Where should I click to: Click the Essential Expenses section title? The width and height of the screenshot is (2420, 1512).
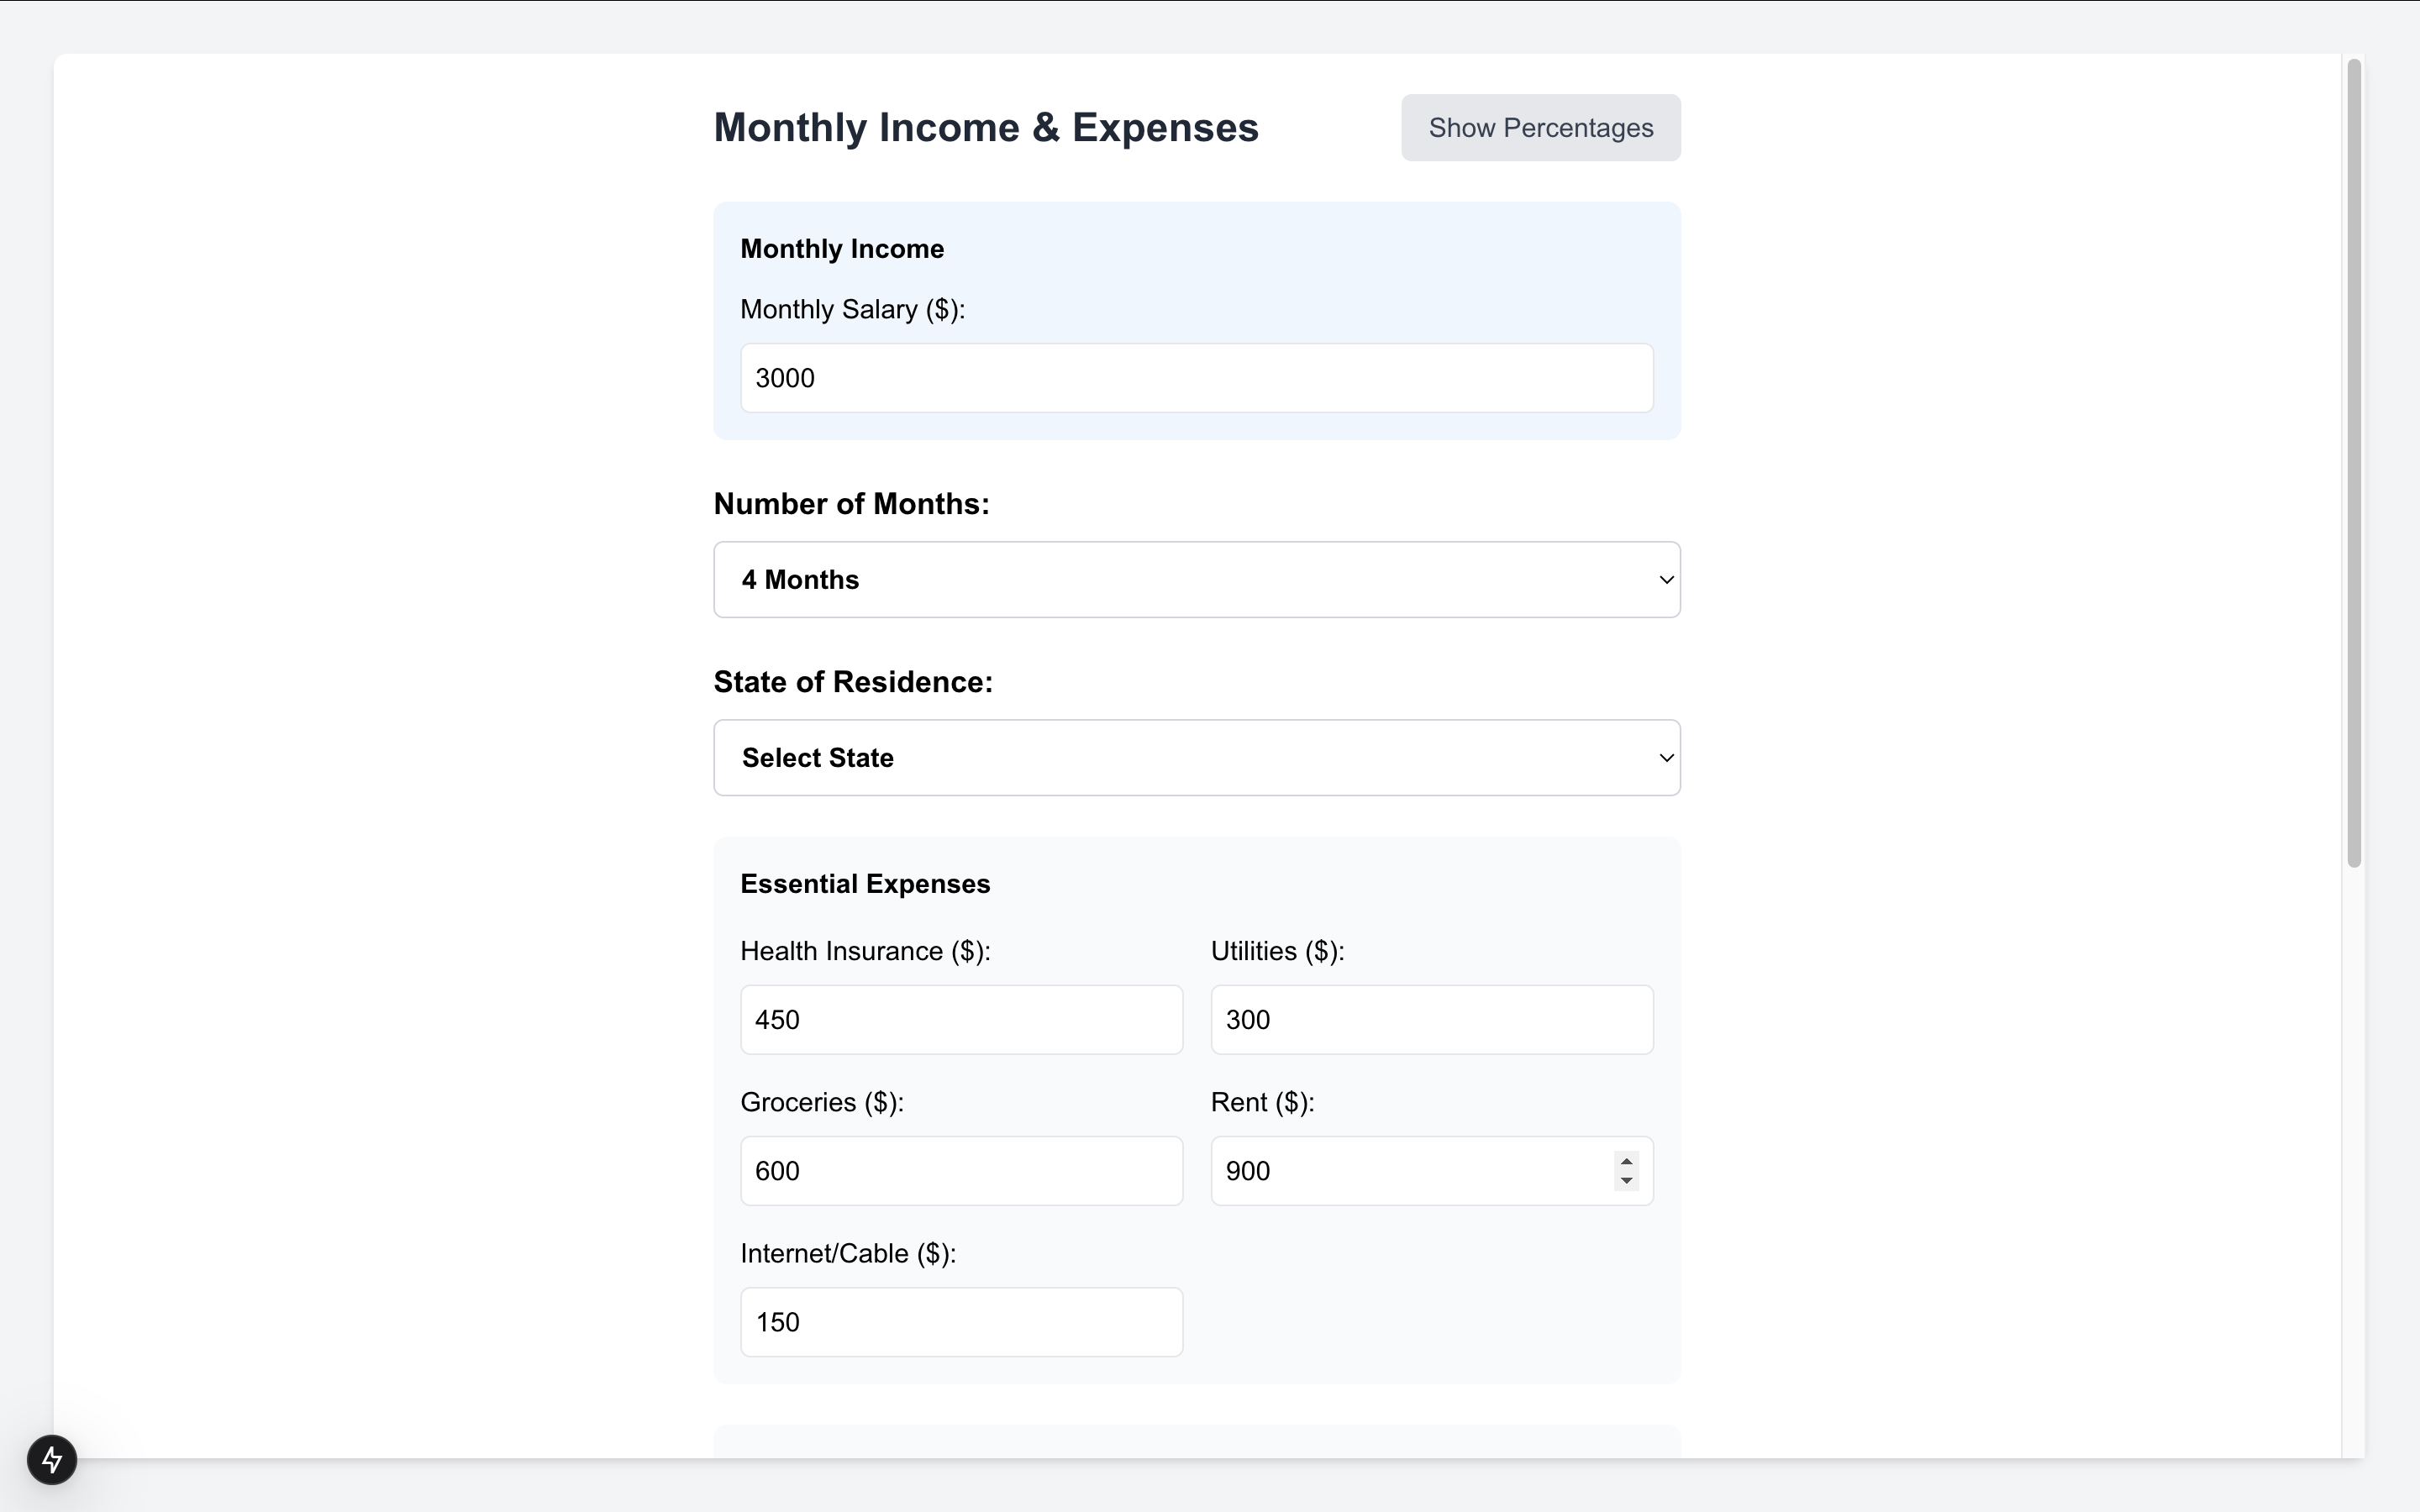(865, 884)
